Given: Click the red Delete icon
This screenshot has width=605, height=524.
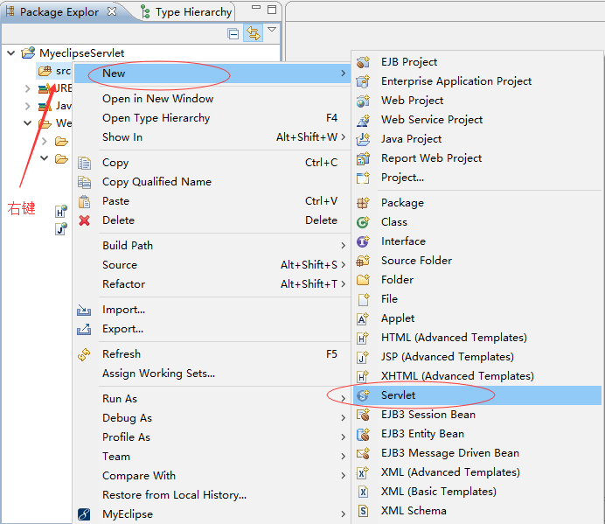Looking at the screenshot, I should point(85,220).
